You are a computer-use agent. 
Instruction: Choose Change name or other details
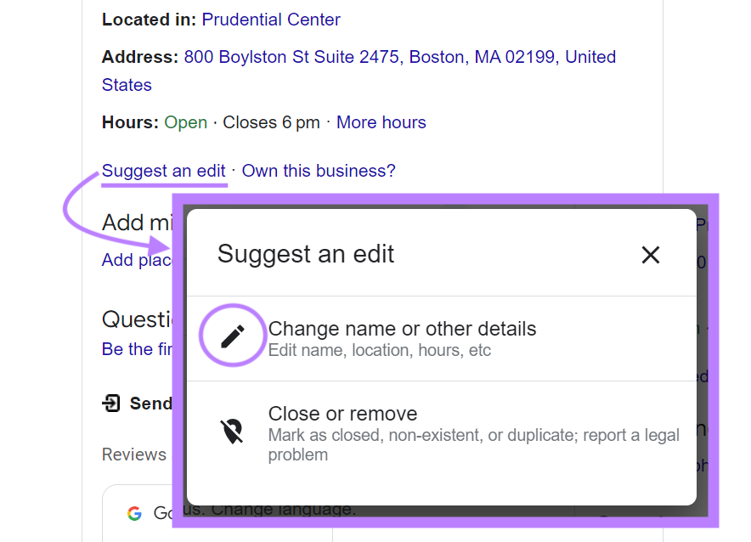tap(402, 328)
